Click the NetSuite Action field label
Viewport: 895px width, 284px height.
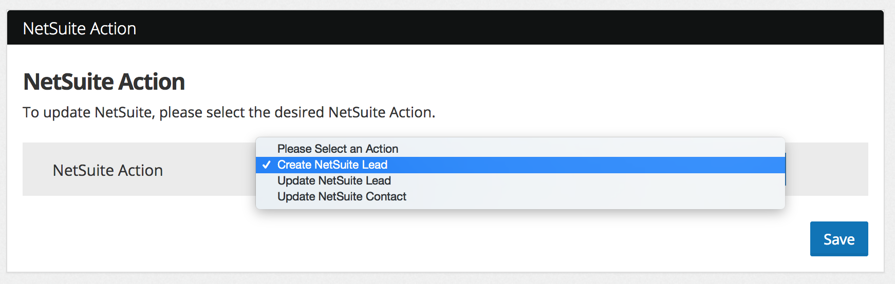[108, 170]
